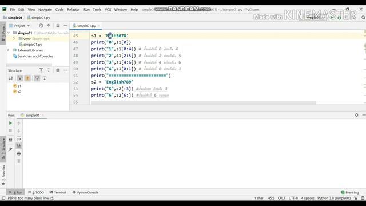Open the Python Console tool window

pyautogui.click(x=85, y=192)
